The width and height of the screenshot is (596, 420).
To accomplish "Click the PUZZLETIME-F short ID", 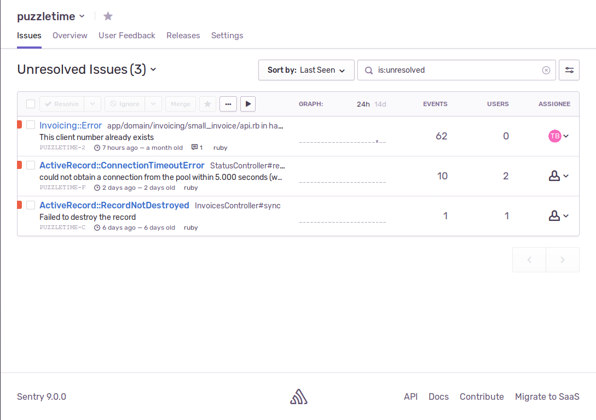I will [x=62, y=187].
